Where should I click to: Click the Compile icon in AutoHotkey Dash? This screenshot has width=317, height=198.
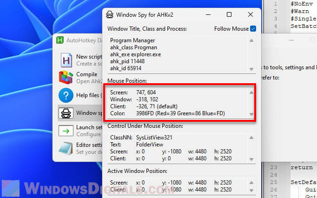pos(66,78)
